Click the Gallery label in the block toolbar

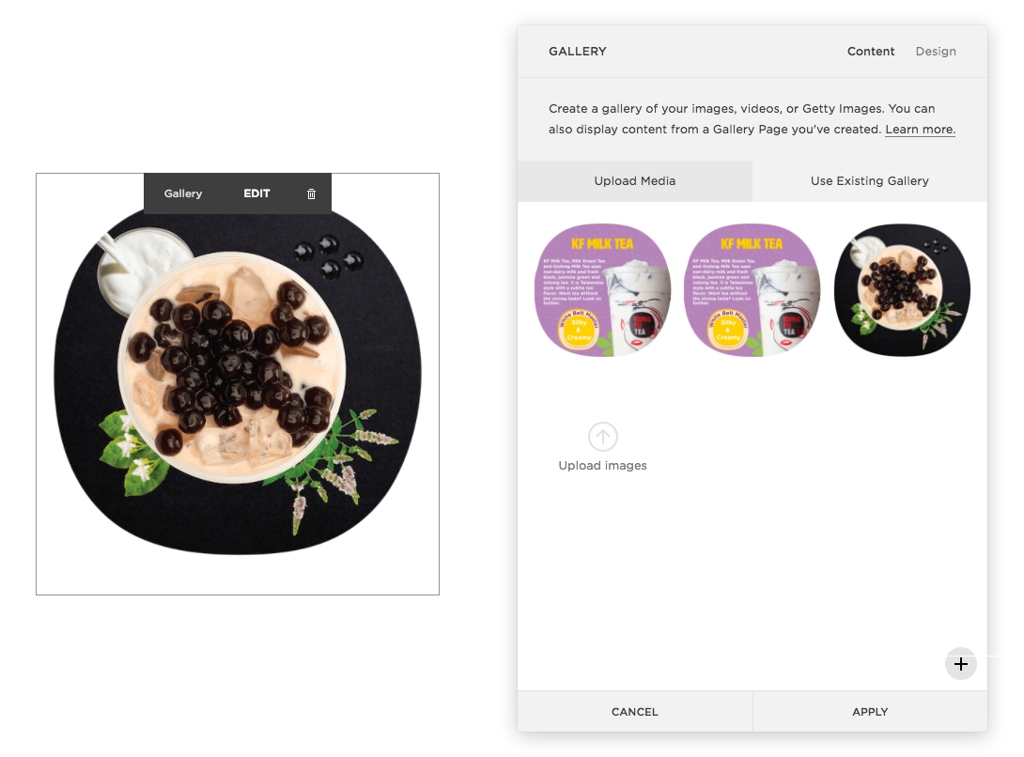(x=183, y=193)
